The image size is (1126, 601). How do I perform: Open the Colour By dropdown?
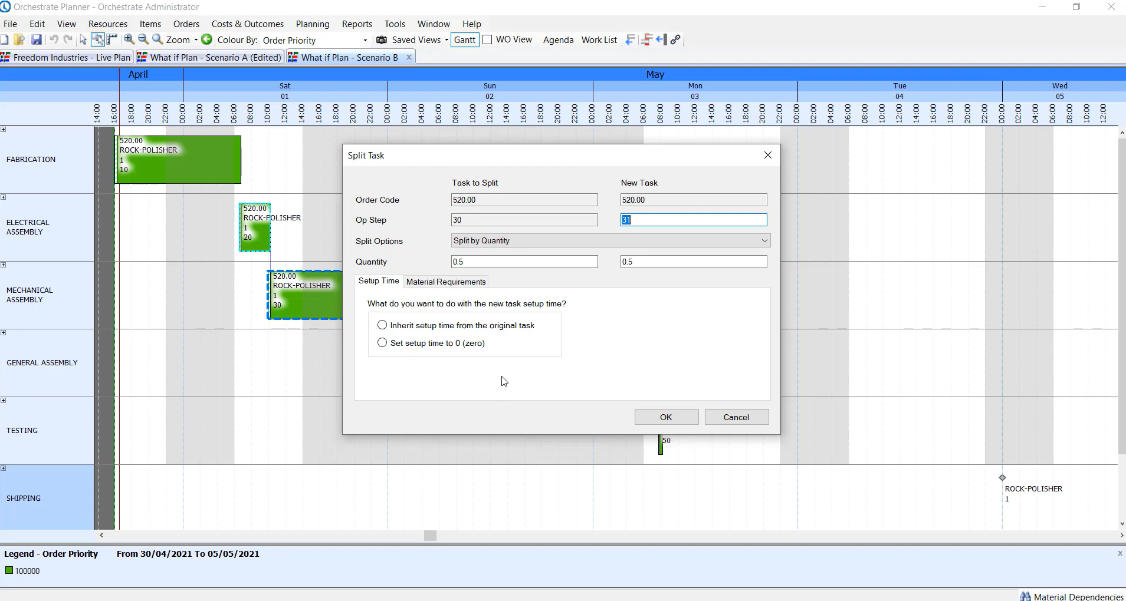(364, 40)
